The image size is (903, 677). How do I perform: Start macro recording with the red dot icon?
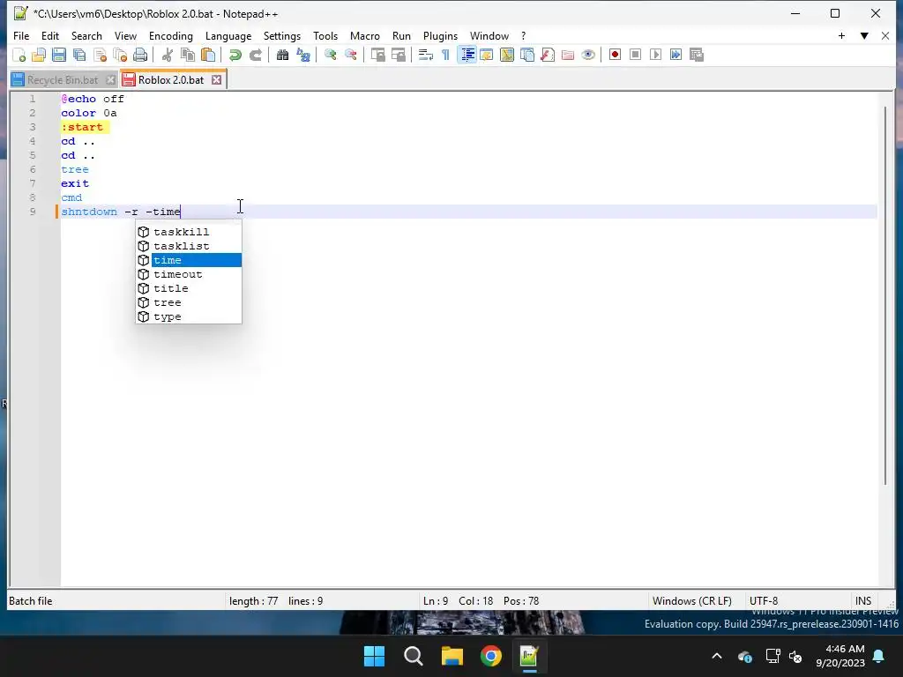tap(615, 55)
